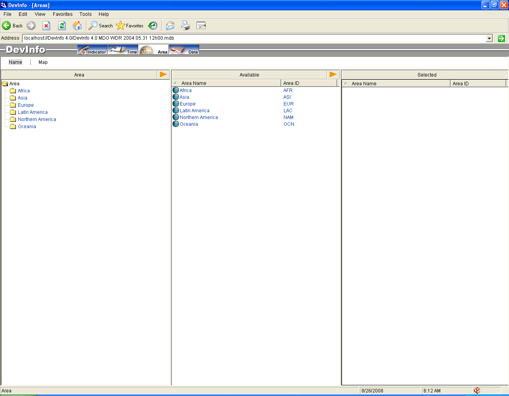Click the 8/26/2008 date in status bar
509x396 pixels.
pos(373,391)
